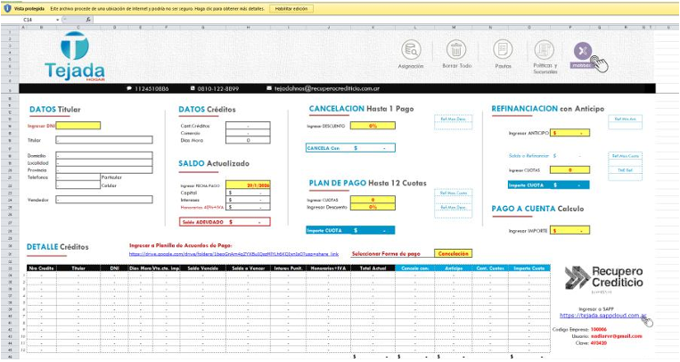Open the tejada.sappcloud.com link

[x=602, y=315]
